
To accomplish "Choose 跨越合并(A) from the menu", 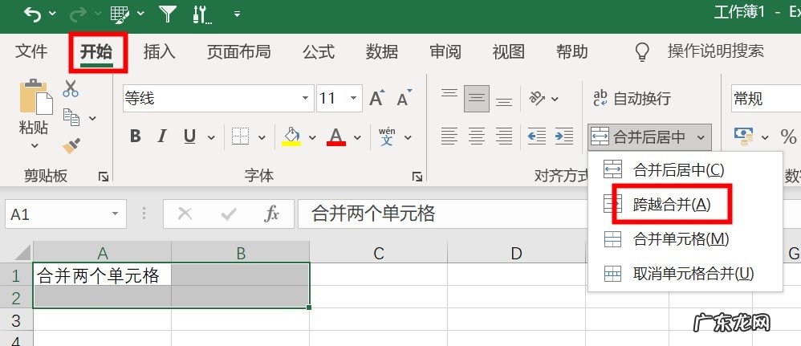I will (685, 205).
